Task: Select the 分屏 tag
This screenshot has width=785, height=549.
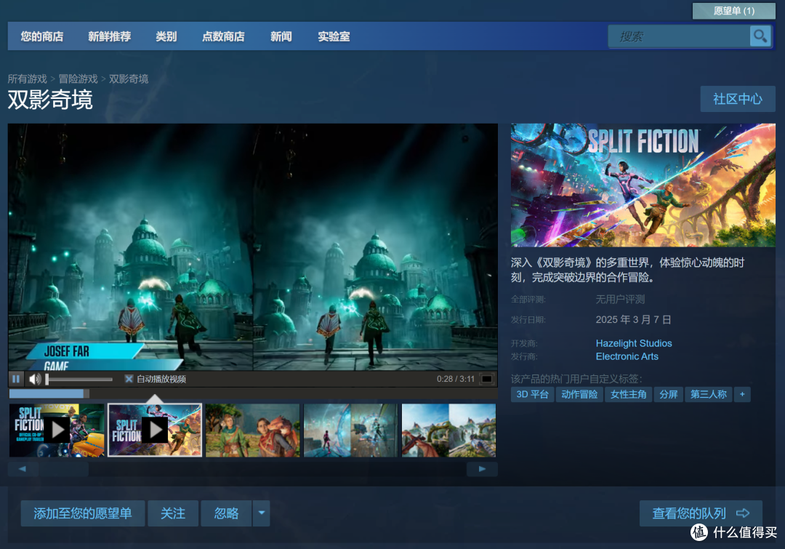Action: coord(669,394)
